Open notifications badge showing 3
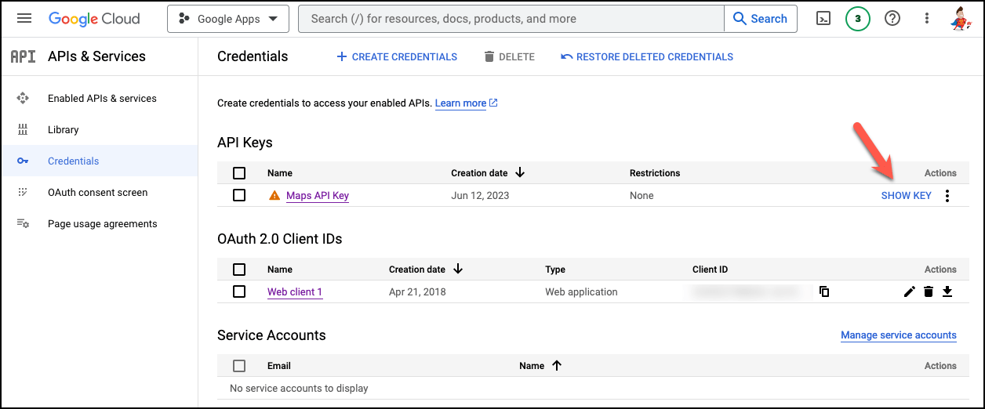985x409 pixels. [858, 19]
